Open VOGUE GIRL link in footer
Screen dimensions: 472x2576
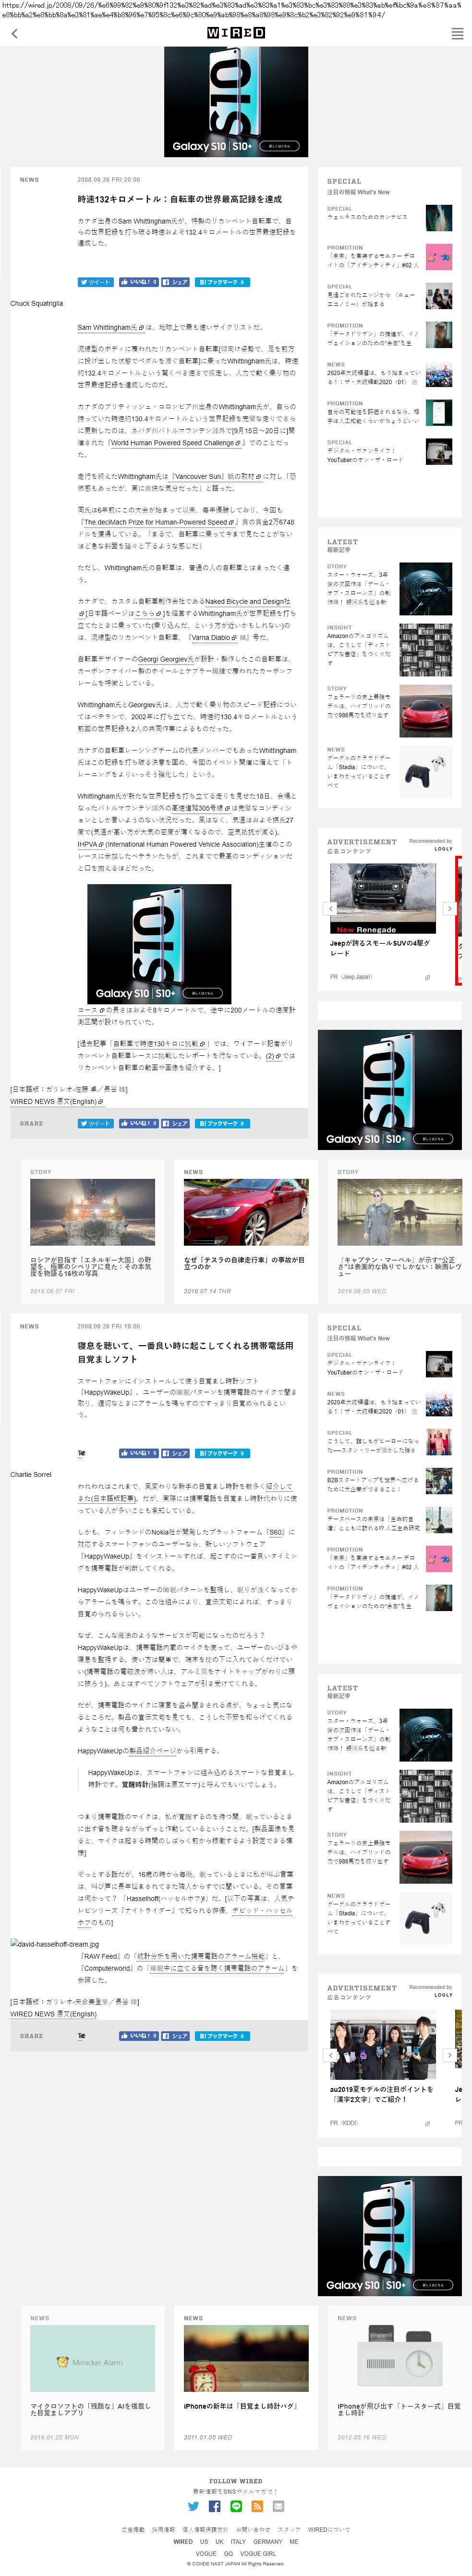[x=257, y=2553]
